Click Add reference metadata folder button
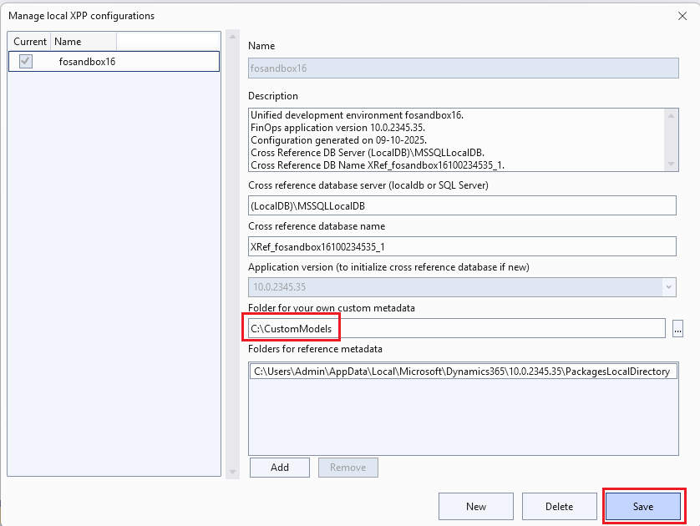This screenshot has height=526, width=700. tap(279, 468)
